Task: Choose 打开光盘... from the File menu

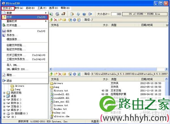Action: [25, 25]
